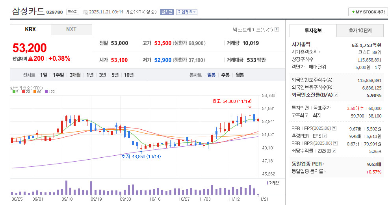Select the 호가10단계 tab

click(360, 31)
